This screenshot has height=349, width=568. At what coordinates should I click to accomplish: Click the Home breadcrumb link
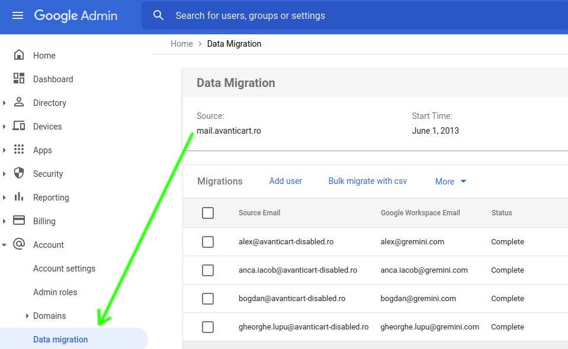click(x=181, y=44)
